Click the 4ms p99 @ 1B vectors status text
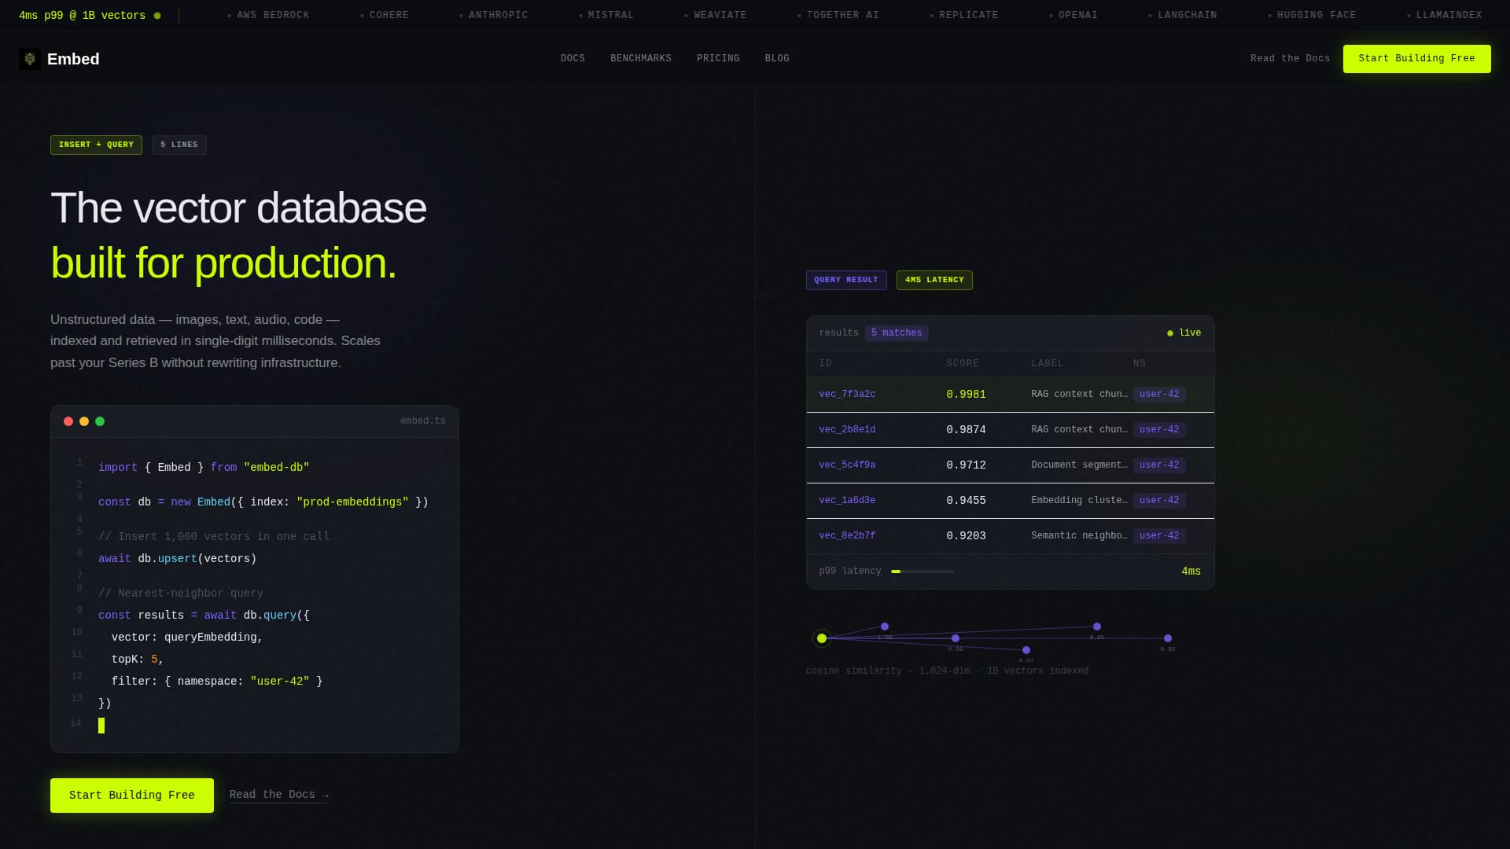Screen dimensions: 1510x849 coord(82,16)
